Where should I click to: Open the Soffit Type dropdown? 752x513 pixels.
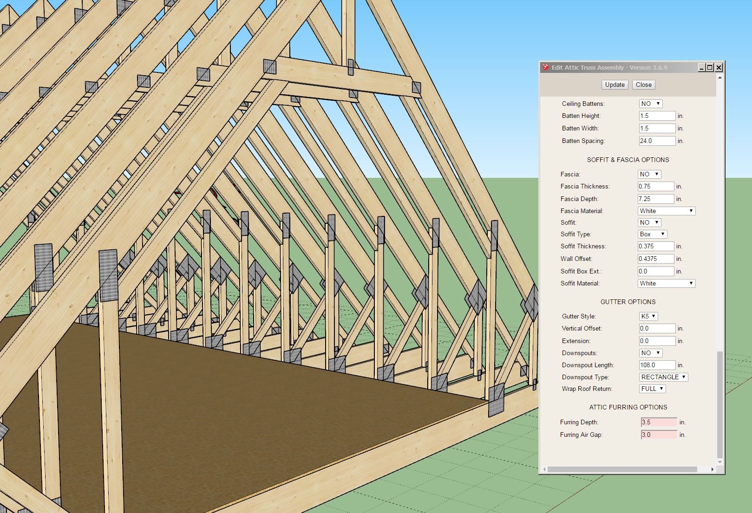click(652, 234)
